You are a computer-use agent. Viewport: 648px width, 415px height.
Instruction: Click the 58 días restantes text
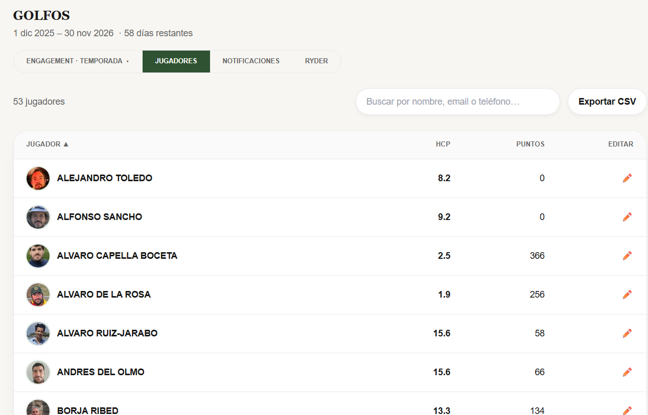pyautogui.click(x=158, y=33)
